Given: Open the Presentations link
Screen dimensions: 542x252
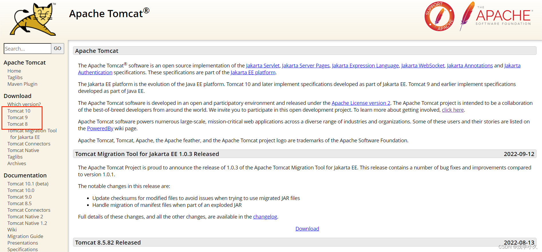Looking at the screenshot, I should click(x=23, y=243).
